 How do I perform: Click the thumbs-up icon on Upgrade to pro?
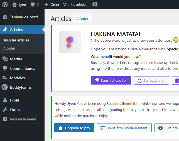pos(60,128)
